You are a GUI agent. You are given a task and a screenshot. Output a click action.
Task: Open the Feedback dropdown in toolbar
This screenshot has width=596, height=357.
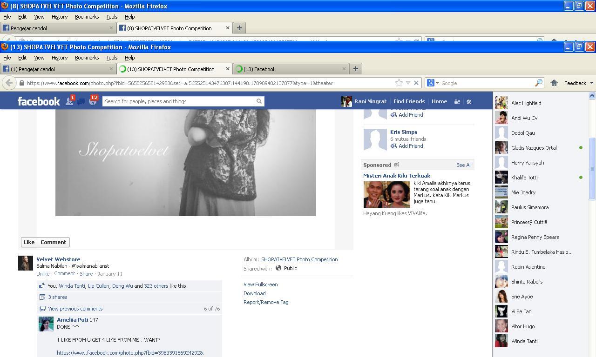tap(578, 83)
